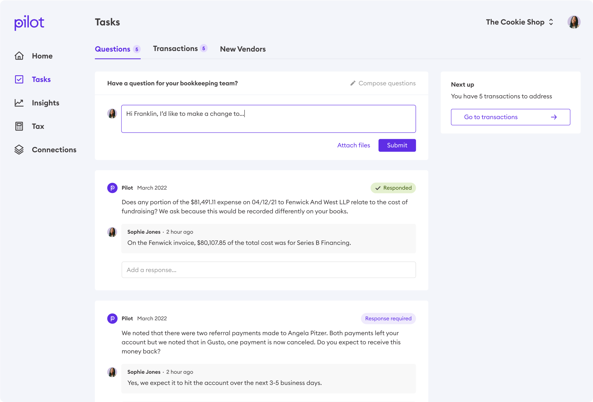Click March 2022 date on Fenwick question

tap(152, 188)
